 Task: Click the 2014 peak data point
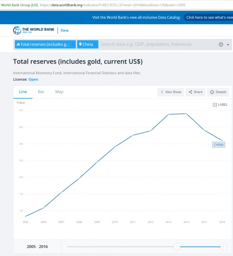tap(186, 113)
